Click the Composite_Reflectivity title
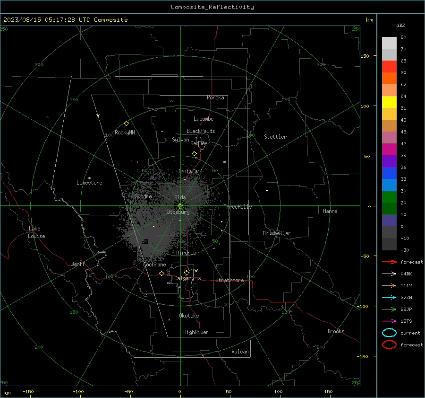 [x=212, y=7]
